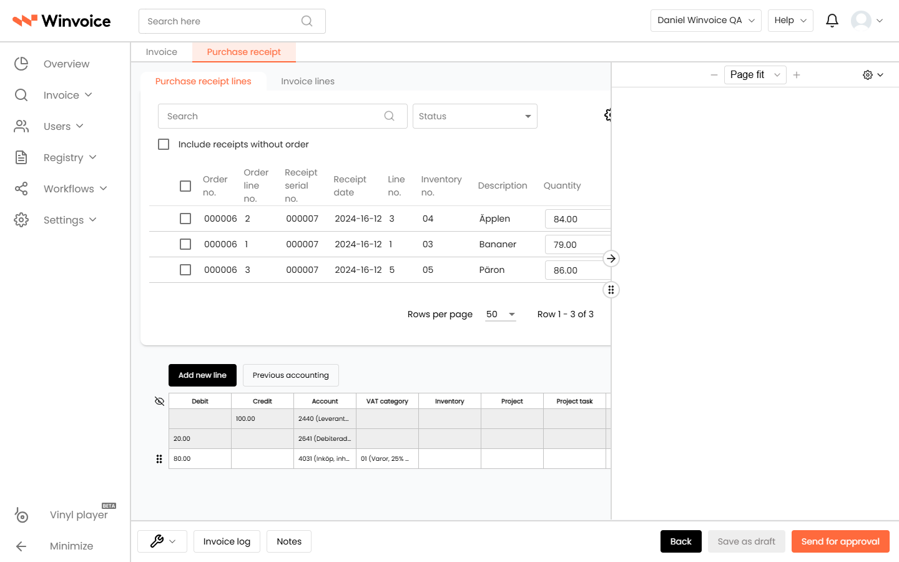Open the Help dropdown

tap(790, 21)
